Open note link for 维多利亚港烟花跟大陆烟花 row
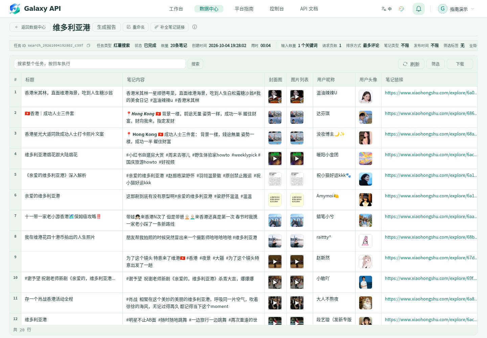Screen dimensions: 487x338 [x=431, y=155]
